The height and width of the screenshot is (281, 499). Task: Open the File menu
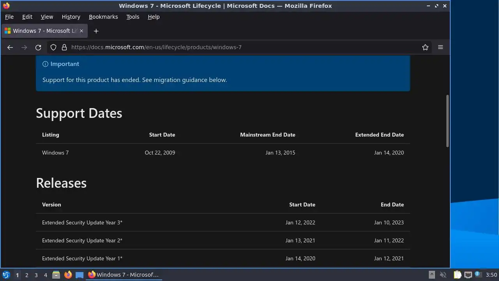(x=9, y=17)
